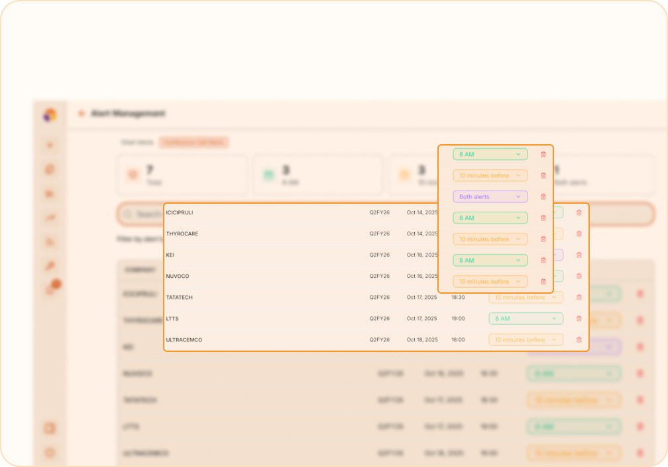668x467 pixels.
Task: Remove the KEI alert with its trash icon
Action: pos(579,255)
